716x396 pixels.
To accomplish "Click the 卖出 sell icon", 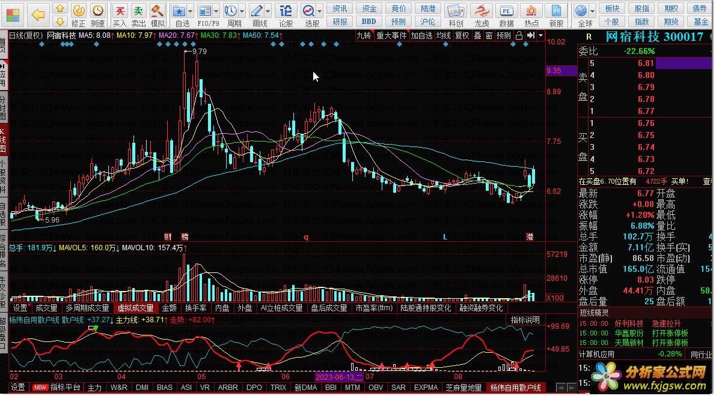I will coord(138,15).
